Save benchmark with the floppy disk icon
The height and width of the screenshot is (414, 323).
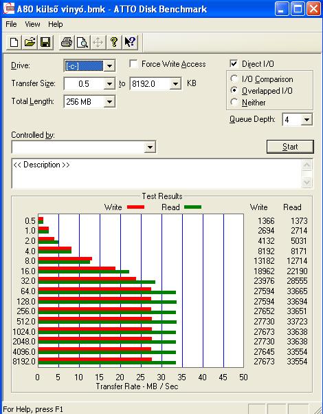click(45, 42)
